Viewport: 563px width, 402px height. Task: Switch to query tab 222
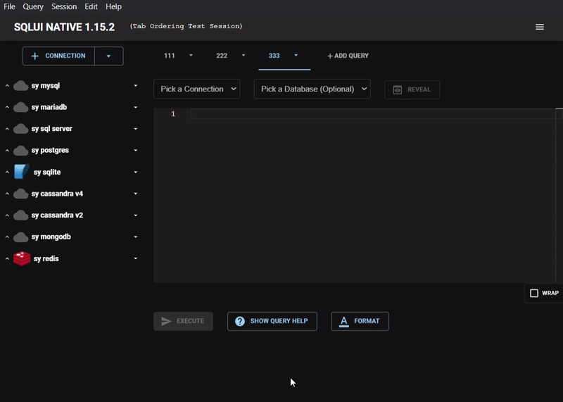coord(222,56)
